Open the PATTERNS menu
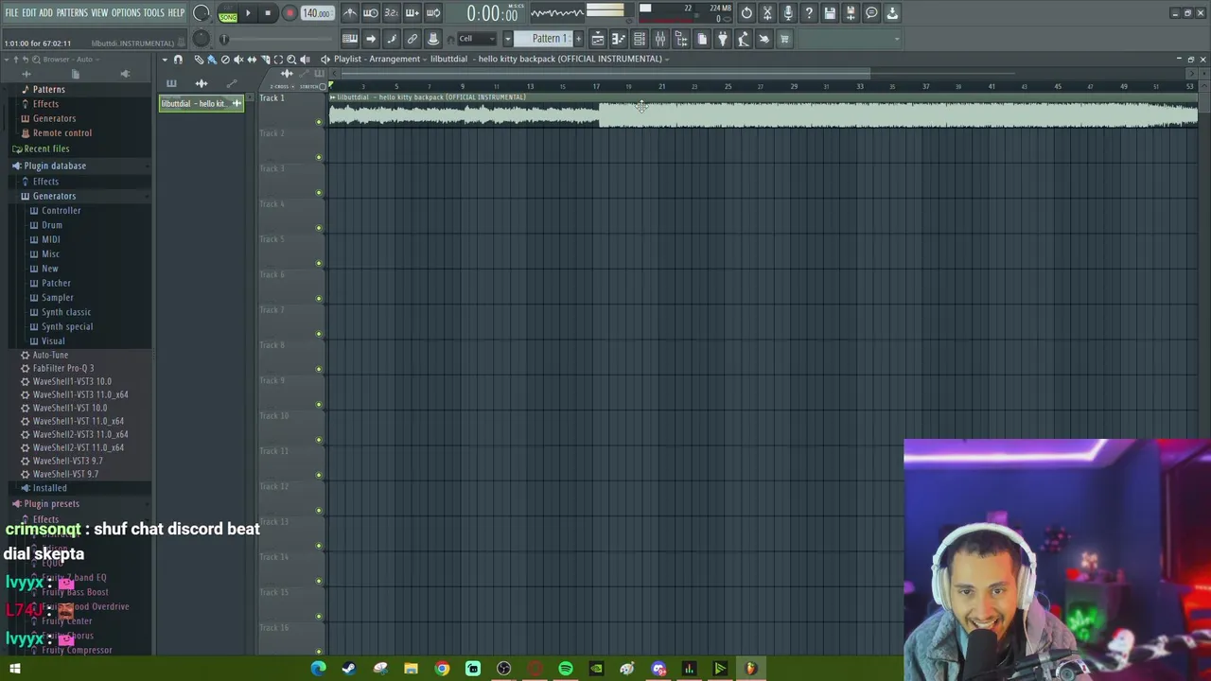 tap(72, 13)
